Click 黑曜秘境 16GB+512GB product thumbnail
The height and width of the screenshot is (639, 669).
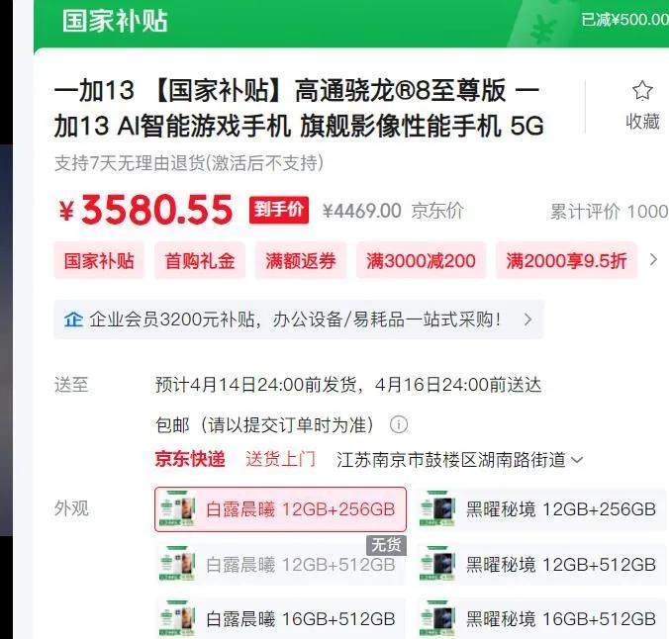[437, 619]
